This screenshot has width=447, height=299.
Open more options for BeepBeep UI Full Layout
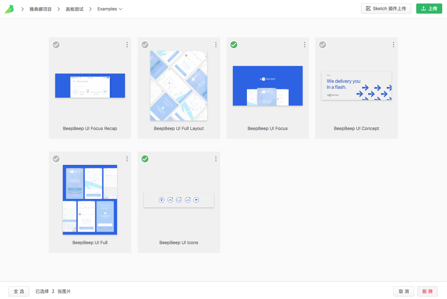[x=216, y=45]
